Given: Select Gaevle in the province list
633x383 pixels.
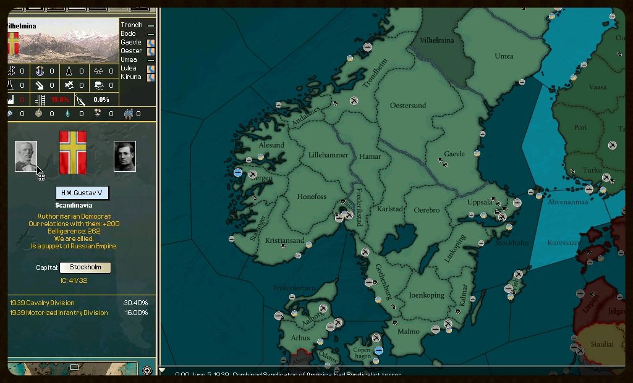Looking at the screenshot, I should pyautogui.click(x=131, y=43).
